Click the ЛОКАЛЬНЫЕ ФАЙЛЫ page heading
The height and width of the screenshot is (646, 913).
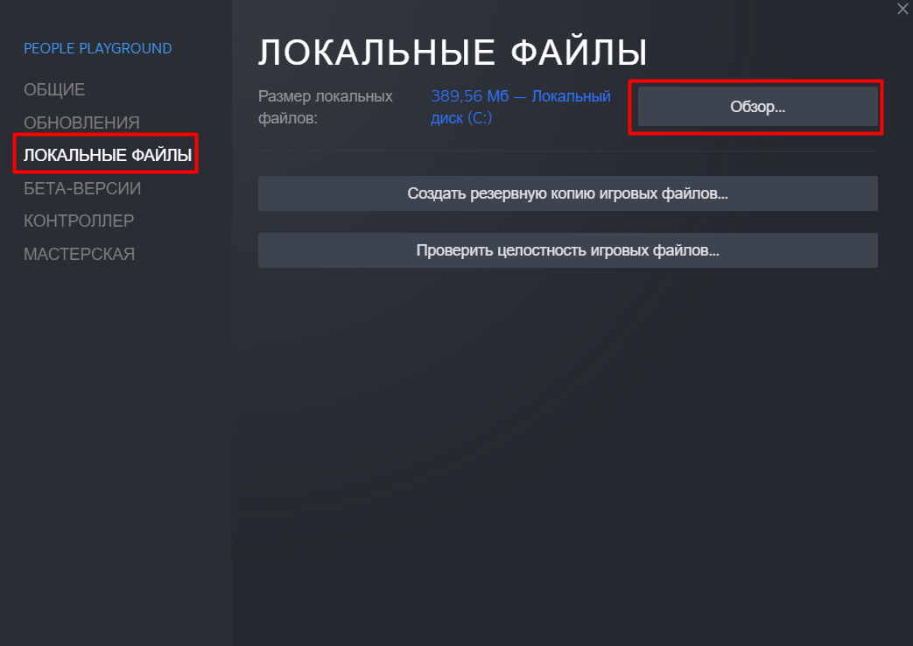pyautogui.click(x=453, y=53)
